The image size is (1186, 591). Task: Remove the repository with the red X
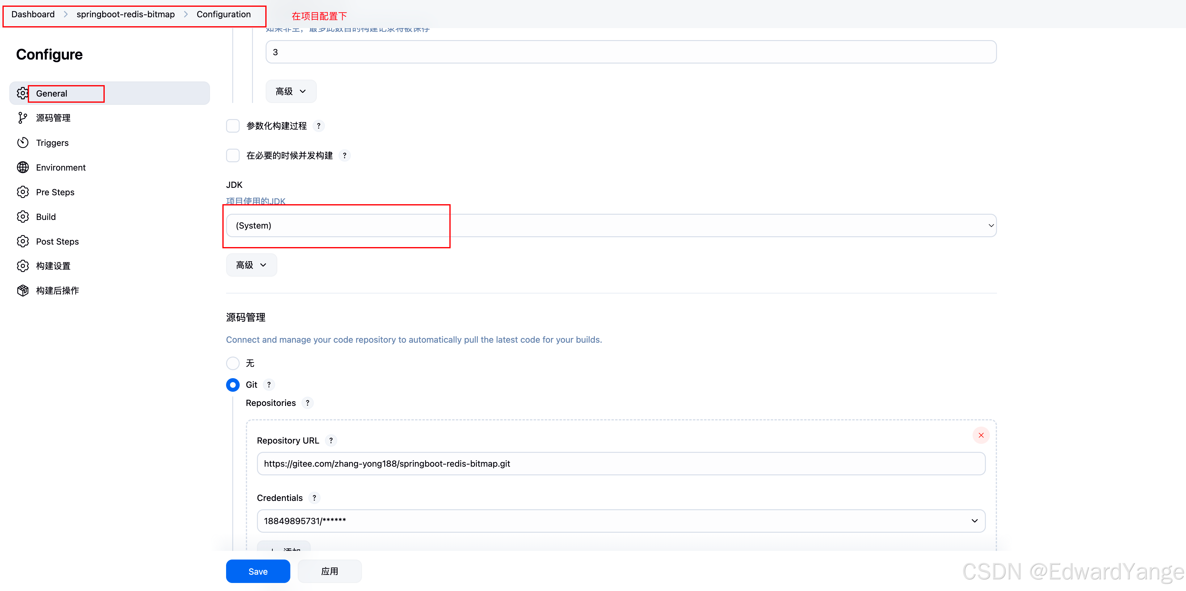click(x=981, y=435)
